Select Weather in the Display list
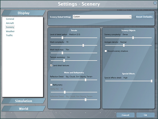The image size is (158, 119). (10, 31)
